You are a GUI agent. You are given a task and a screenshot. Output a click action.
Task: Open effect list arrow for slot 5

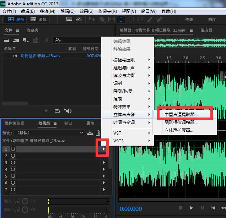(104, 176)
